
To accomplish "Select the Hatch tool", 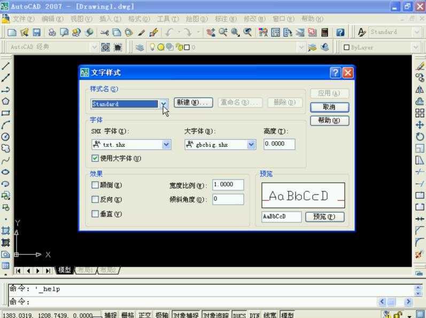I will coord(6,231).
